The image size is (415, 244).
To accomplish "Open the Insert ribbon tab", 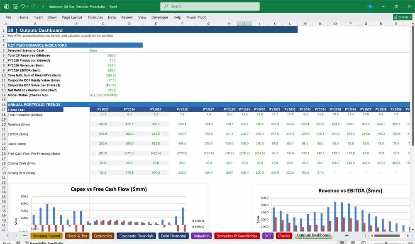I will click(38, 17).
